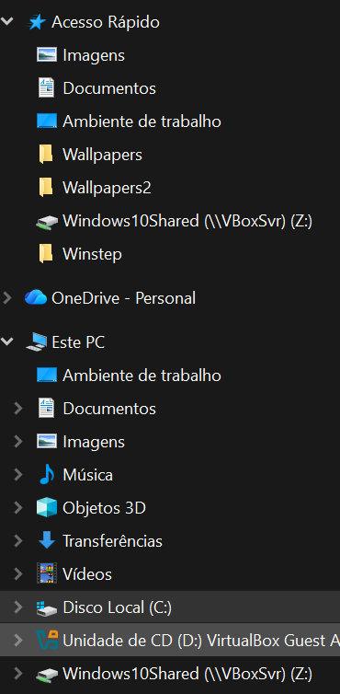The image size is (340, 694).
Task: Expand Disco Local (C:) subfolders
Action: tap(18, 607)
